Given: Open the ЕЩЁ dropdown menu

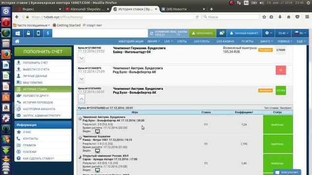Looking at the screenshot, I should (301, 41).
